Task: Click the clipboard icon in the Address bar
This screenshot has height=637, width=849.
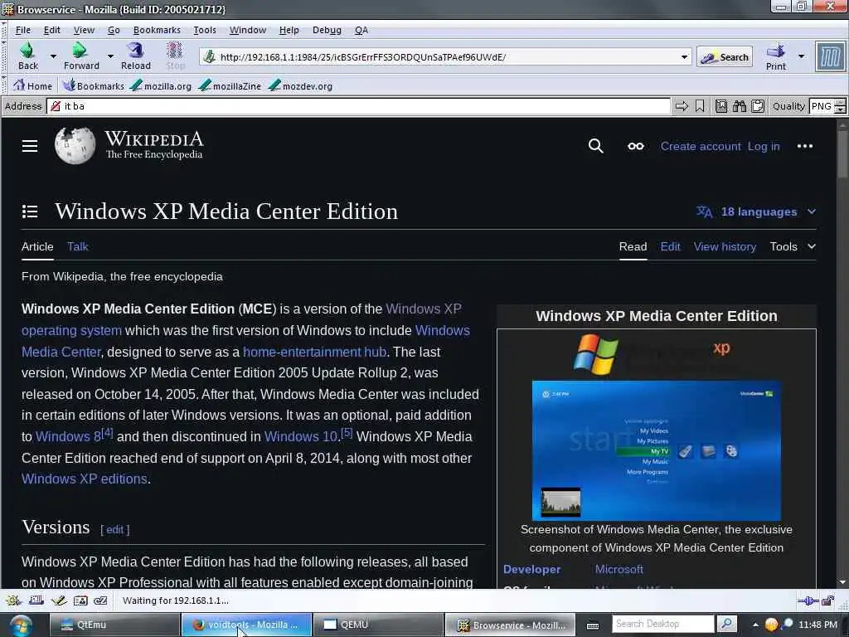Action: pos(758,106)
